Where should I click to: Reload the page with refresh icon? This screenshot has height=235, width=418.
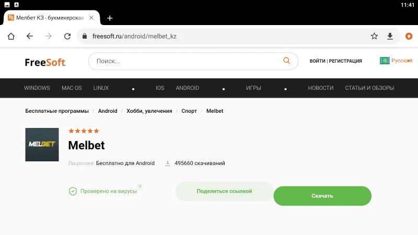pyautogui.click(x=67, y=36)
